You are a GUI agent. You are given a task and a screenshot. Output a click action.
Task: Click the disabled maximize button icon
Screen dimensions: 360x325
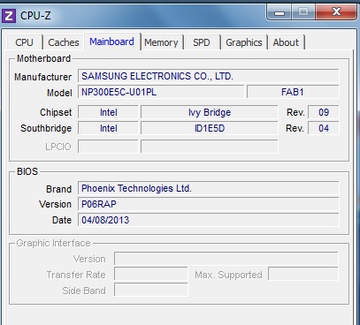[x=303, y=12]
